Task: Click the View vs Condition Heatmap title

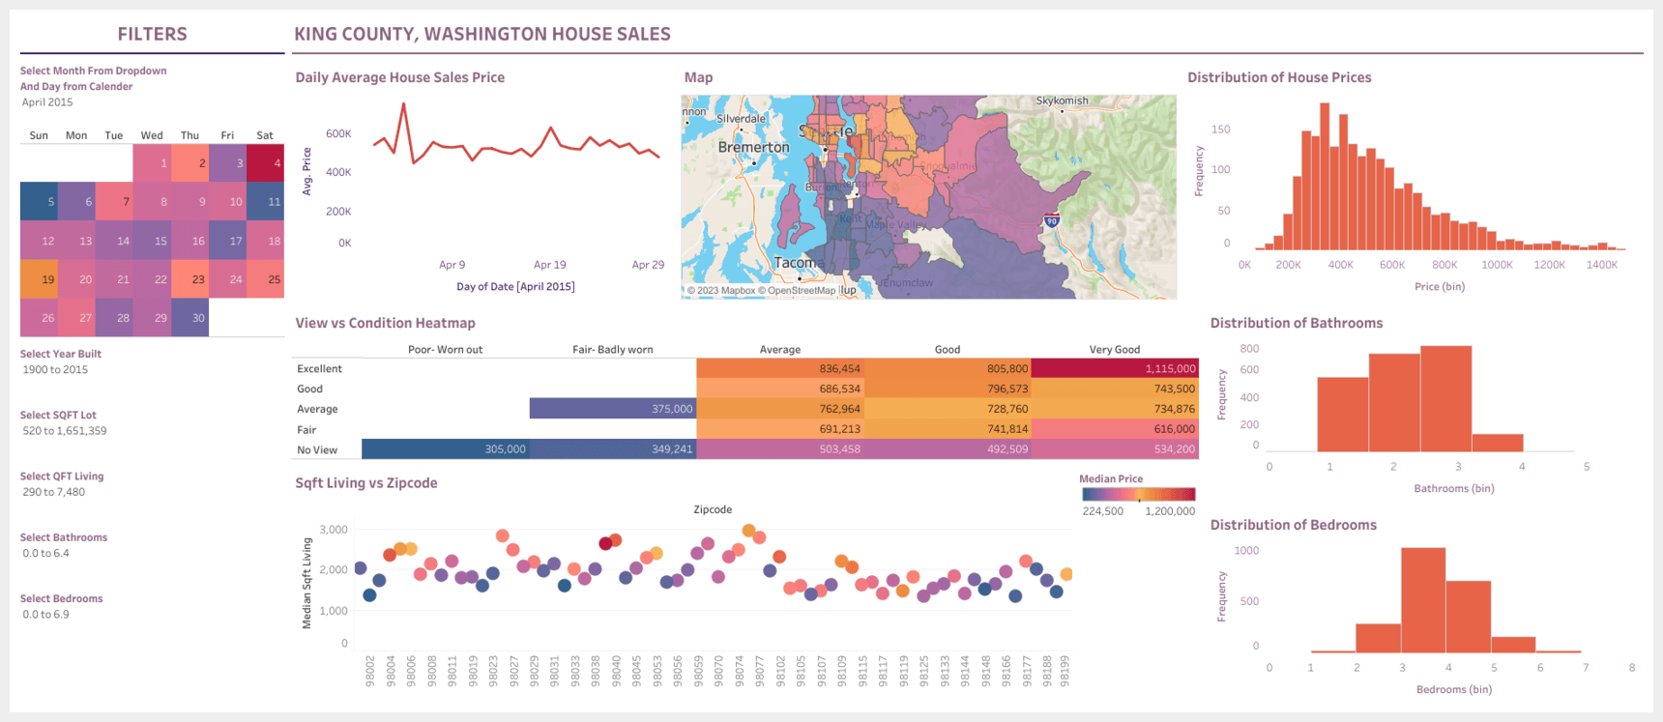Action: (x=386, y=323)
